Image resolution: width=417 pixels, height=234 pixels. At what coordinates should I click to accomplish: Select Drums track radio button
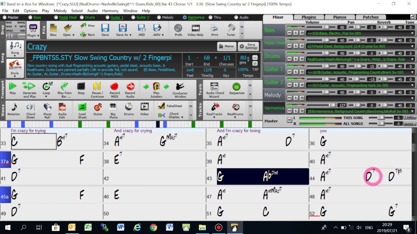[x=82, y=17]
